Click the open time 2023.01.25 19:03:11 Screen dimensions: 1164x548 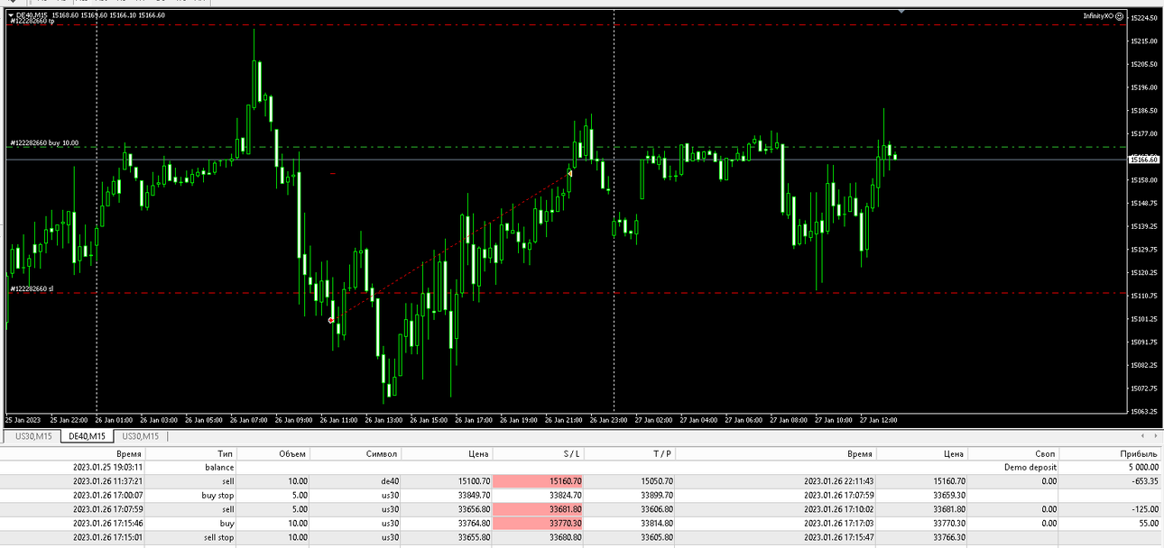click(107, 468)
